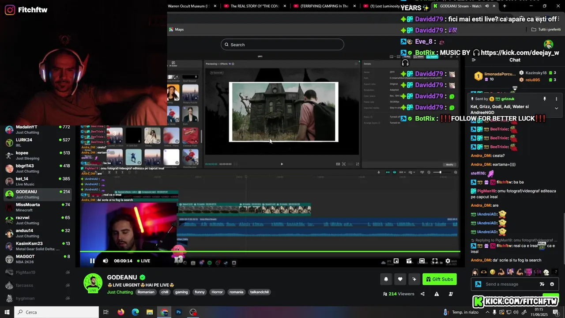The image size is (565, 318).
Task: Switch to Warren Occult Museum browser tab
Action: 188,6
